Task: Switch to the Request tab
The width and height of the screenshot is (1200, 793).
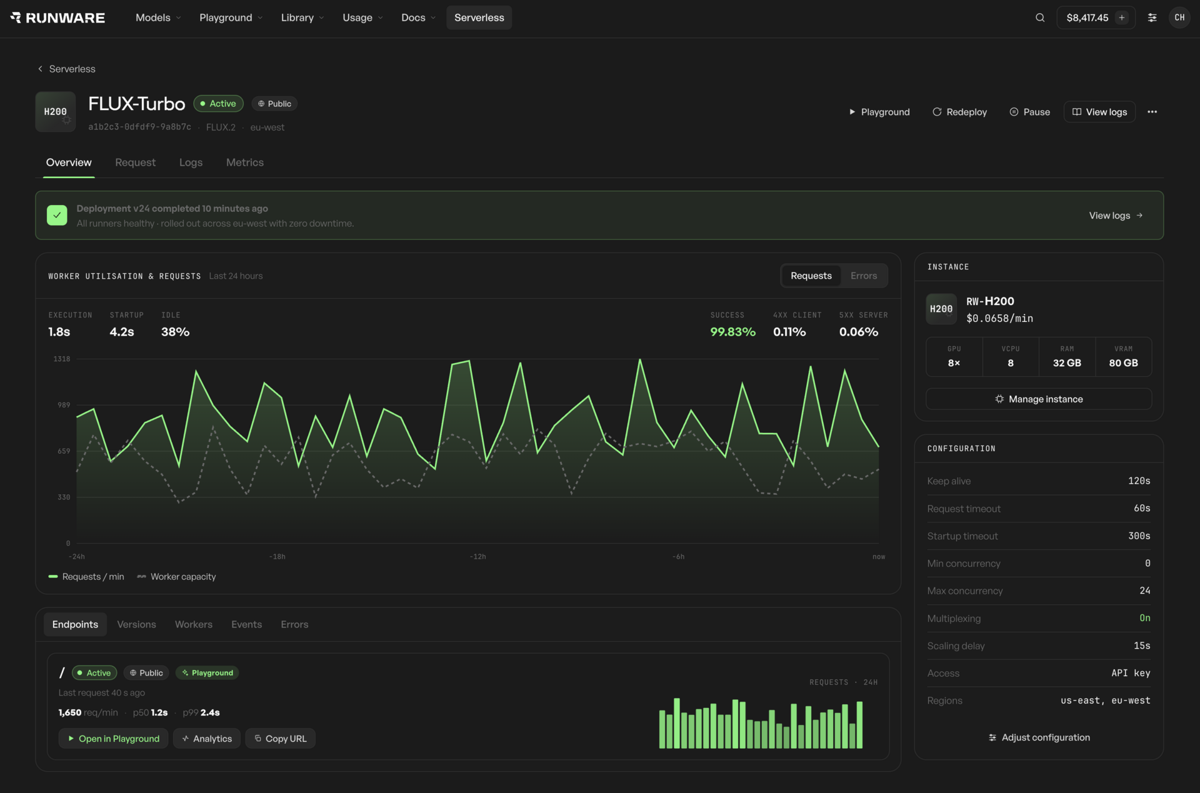Action: [x=135, y=162]
